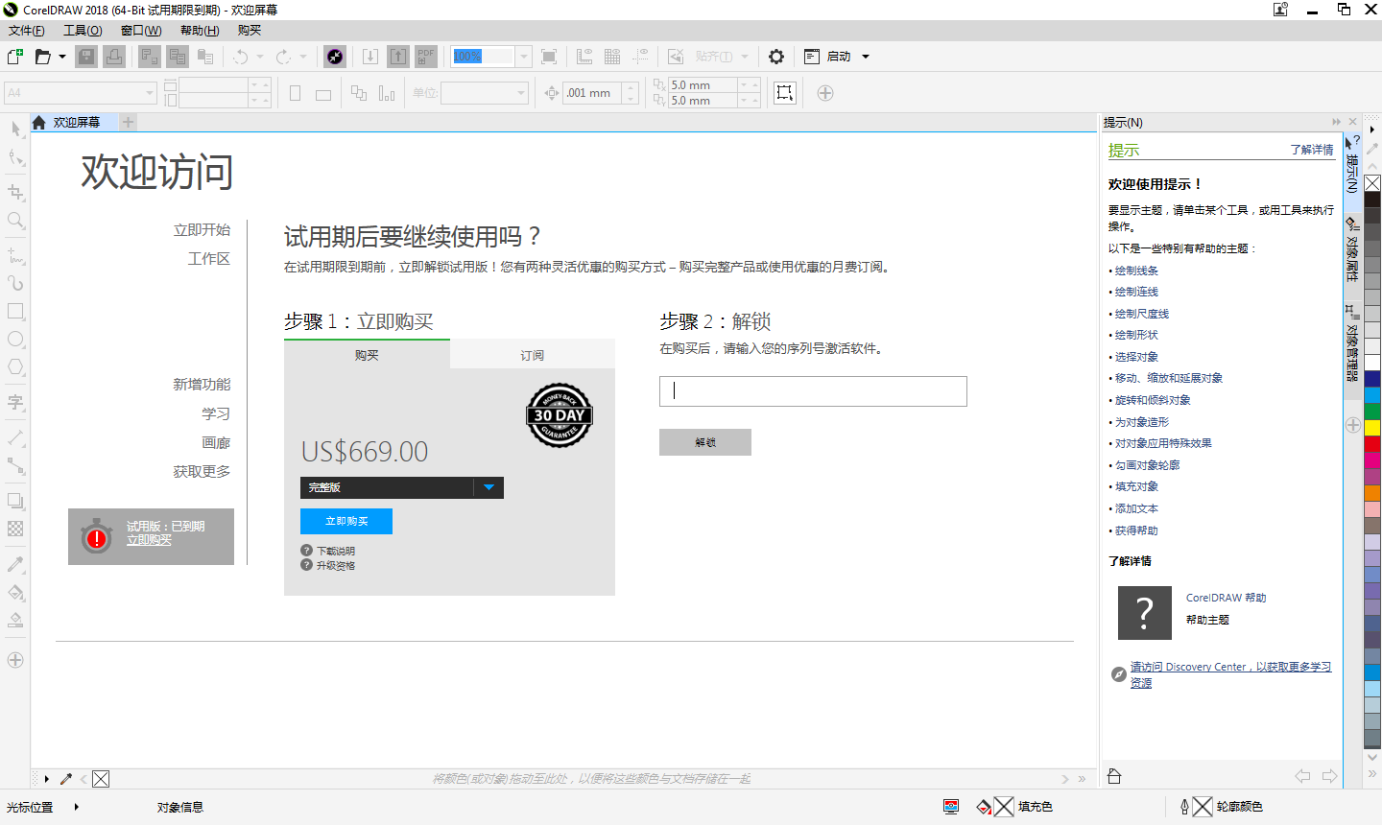Viewport: 1382px width, 825px height.
Task: Select the Drop shadow tool
Action: pos(15,500)
